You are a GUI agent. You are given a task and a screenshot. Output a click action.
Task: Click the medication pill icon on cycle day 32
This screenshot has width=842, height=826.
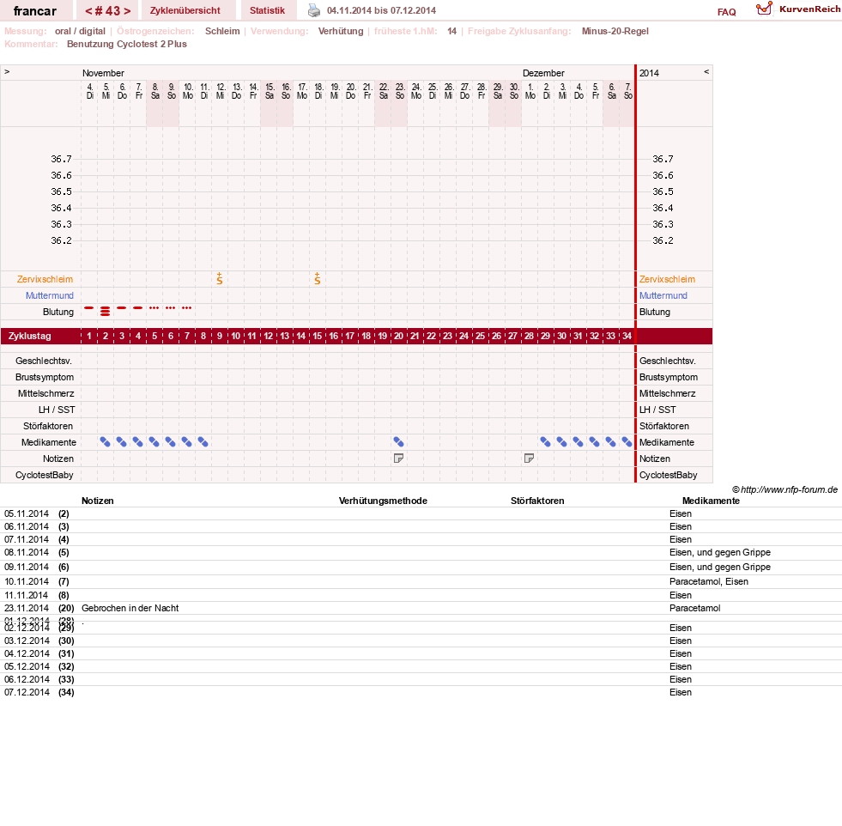594,442
